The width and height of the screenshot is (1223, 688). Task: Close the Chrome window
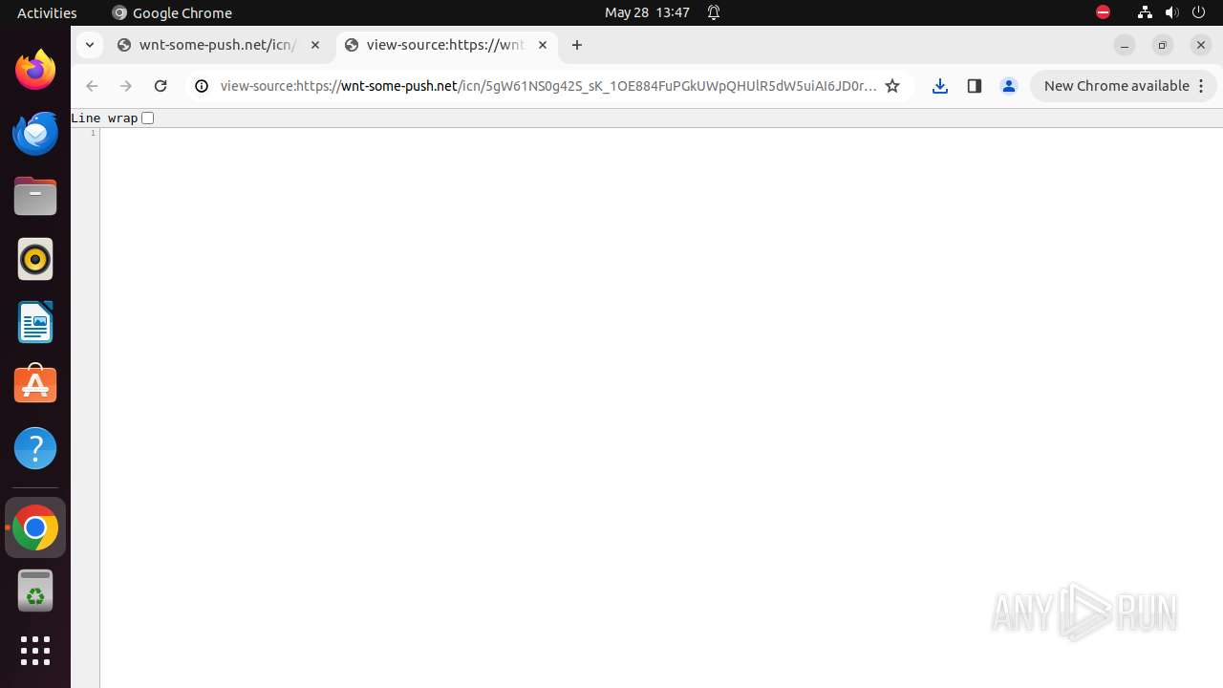pos(1201,45)
